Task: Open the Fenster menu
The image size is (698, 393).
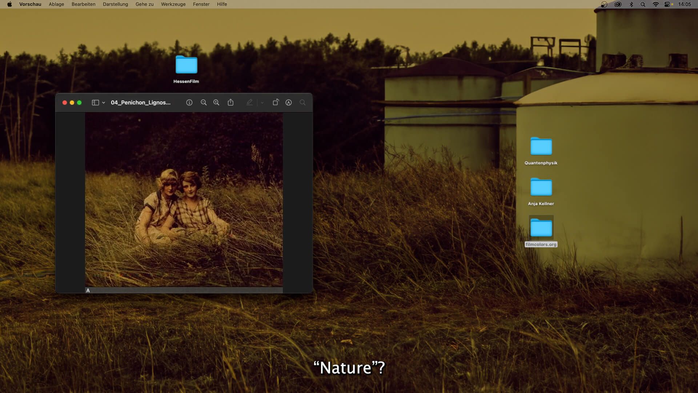Action: [x=201, y=4]
